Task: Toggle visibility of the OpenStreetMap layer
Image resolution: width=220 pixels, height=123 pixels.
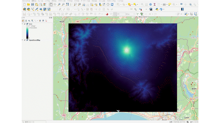Action: [x=25, y=40]
